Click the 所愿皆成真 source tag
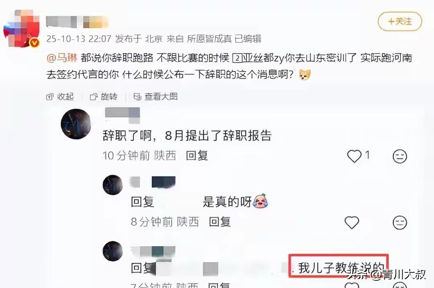This screenshot has height=288, width=434. tap(209, 39)
